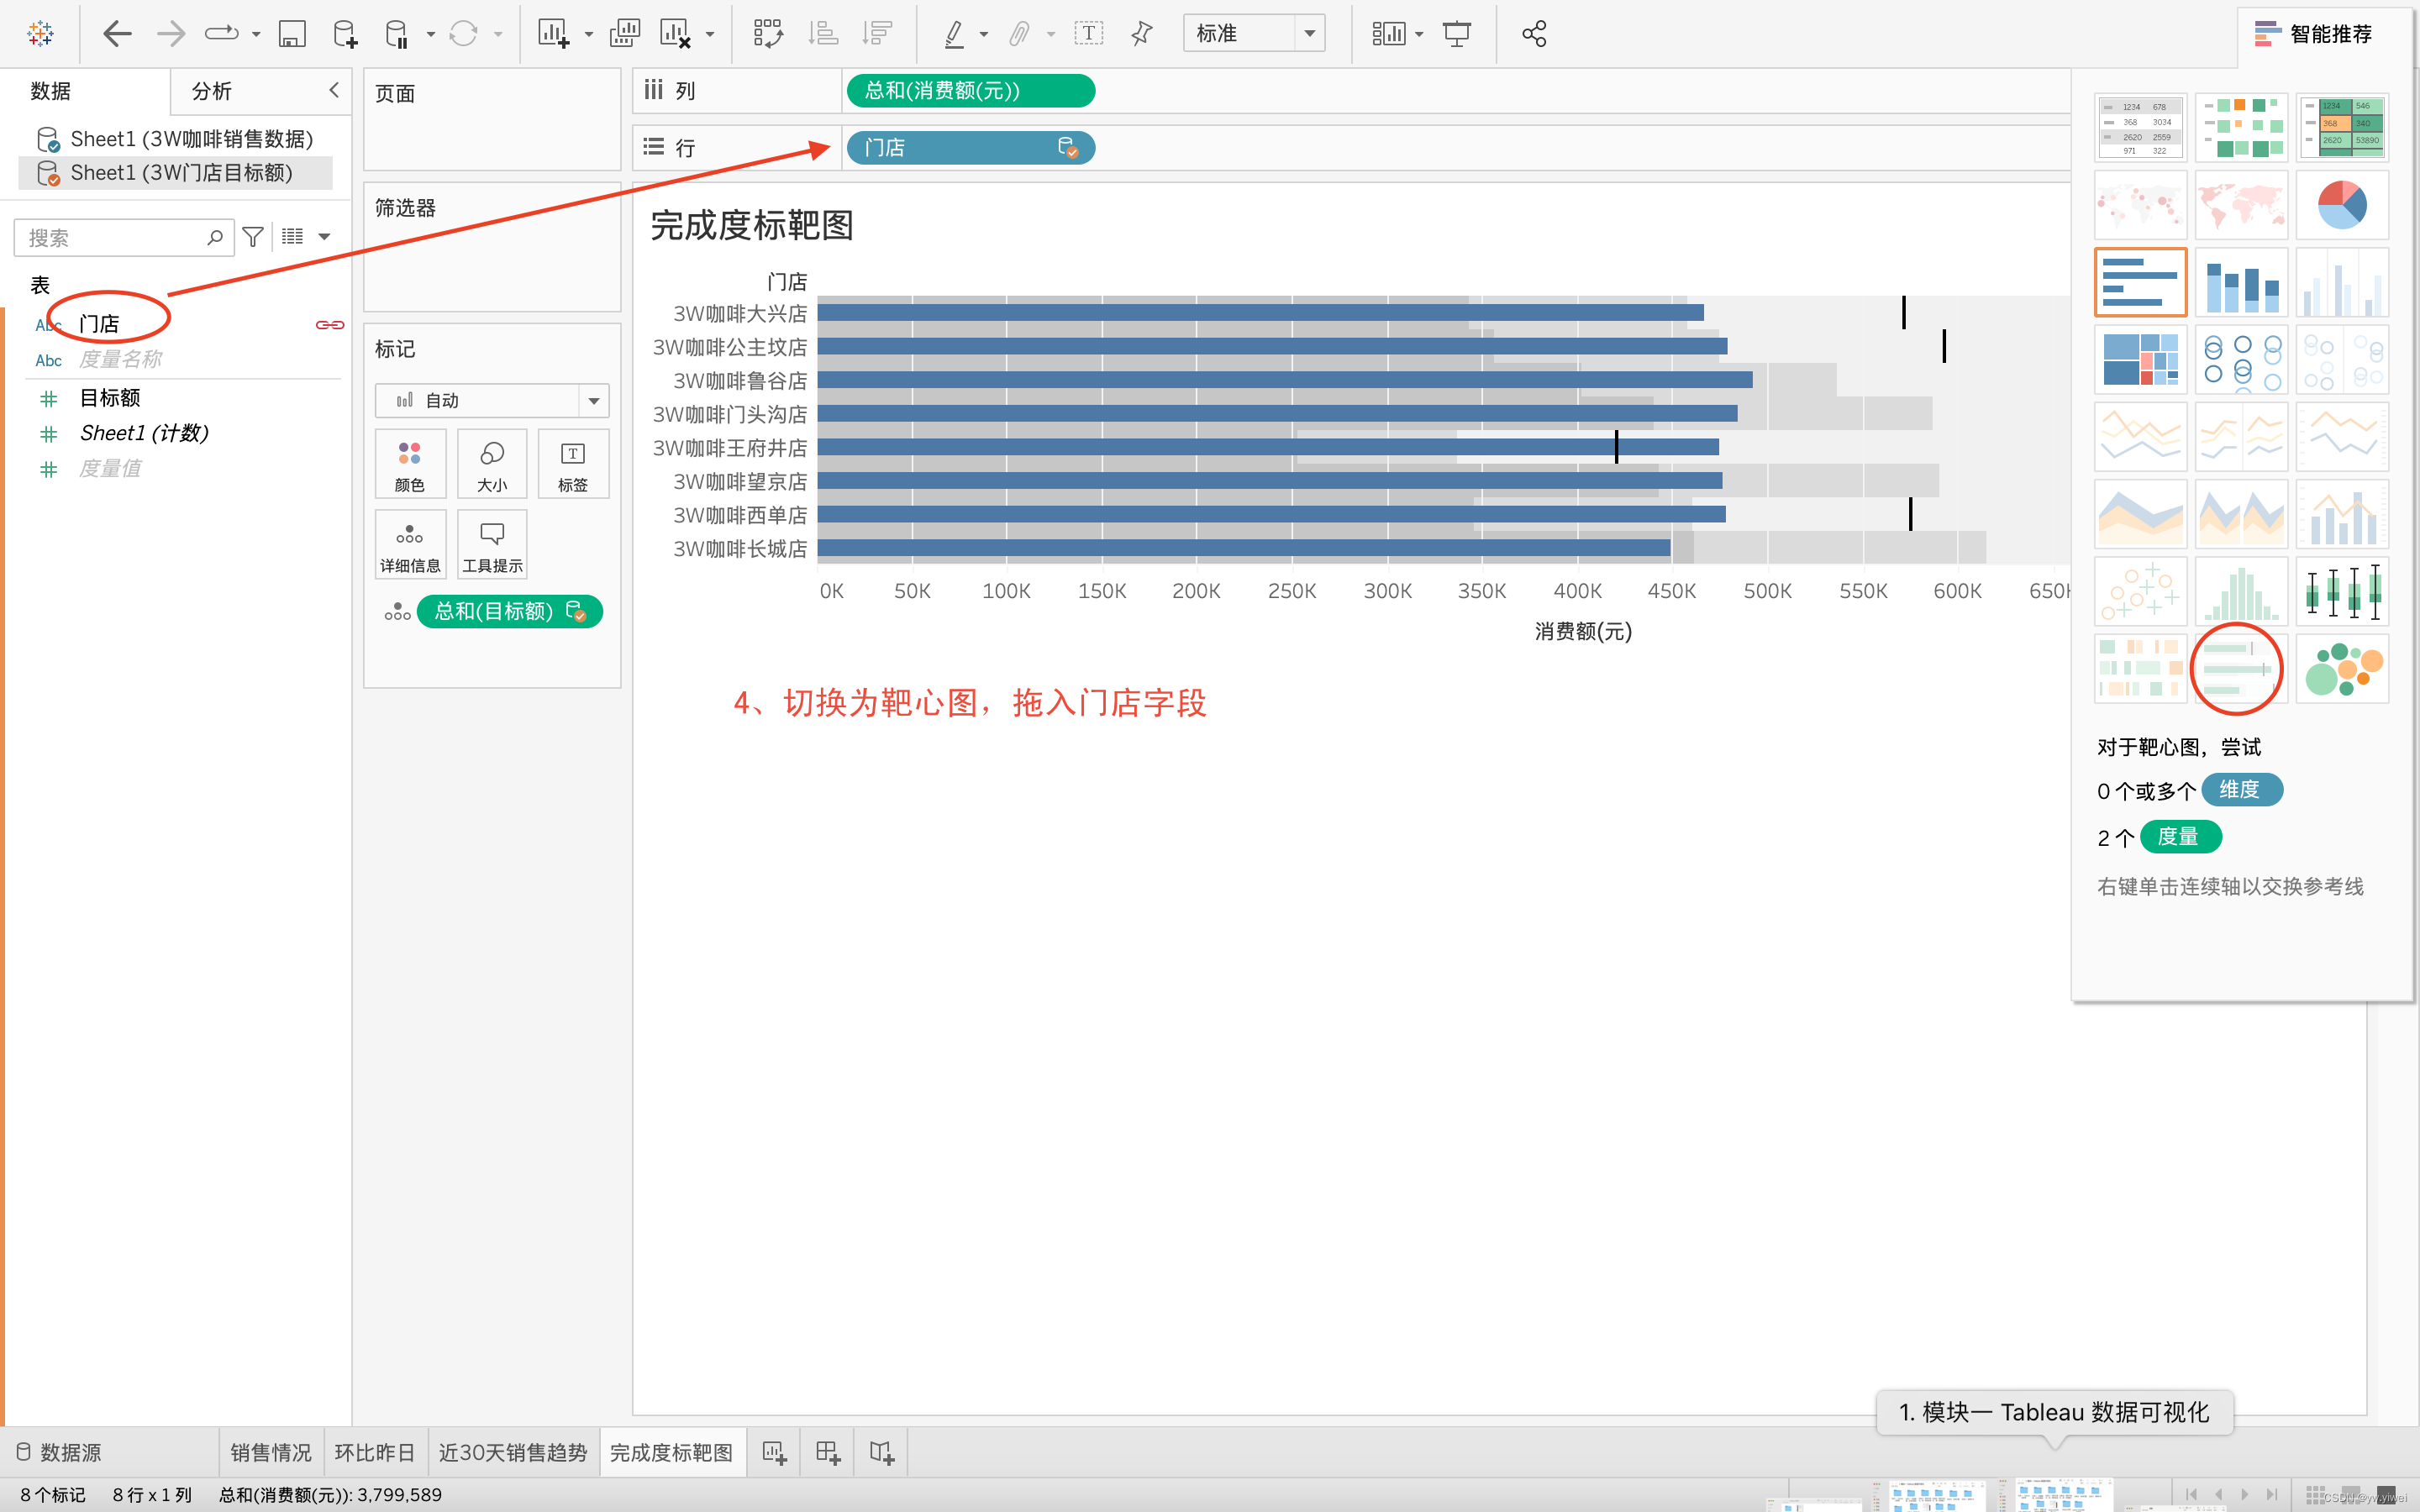The image size is (2420, 1512).
Task: Select pie chart in Show Me
Action: pyautogui.click(x=2342, y=205)
